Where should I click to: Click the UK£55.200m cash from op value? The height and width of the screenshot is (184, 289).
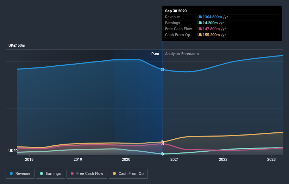point(208,35)
